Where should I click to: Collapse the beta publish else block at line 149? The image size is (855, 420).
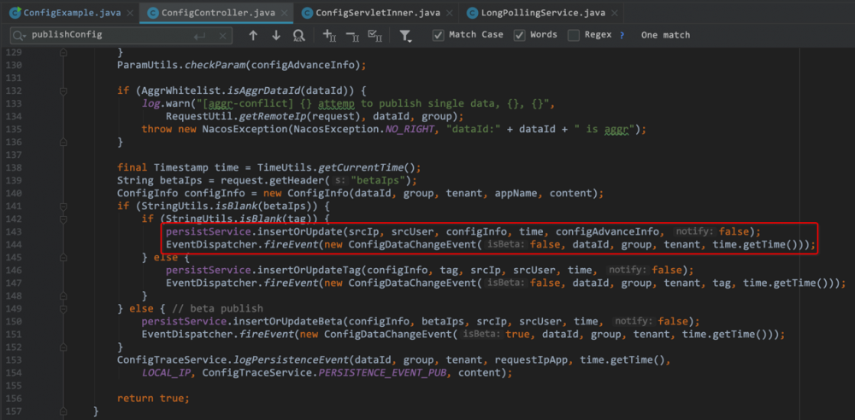tap(63, 308)
